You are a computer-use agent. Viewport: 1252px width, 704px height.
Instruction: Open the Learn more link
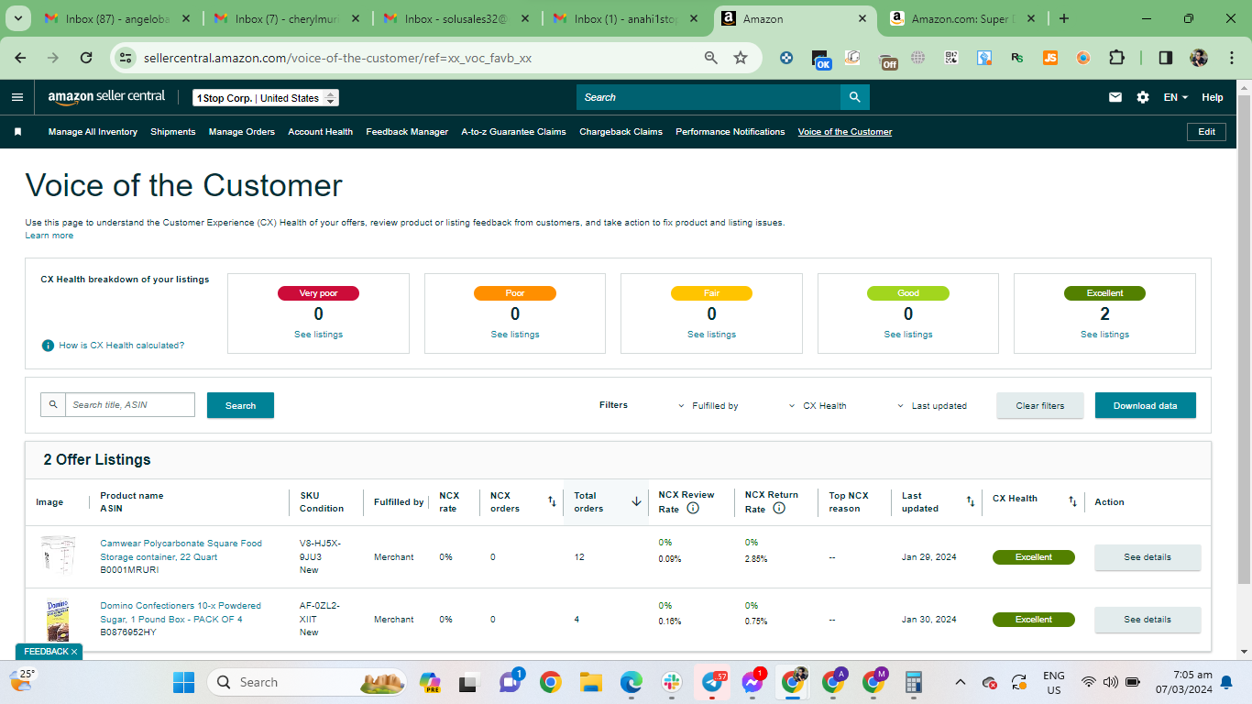point(49,236)
